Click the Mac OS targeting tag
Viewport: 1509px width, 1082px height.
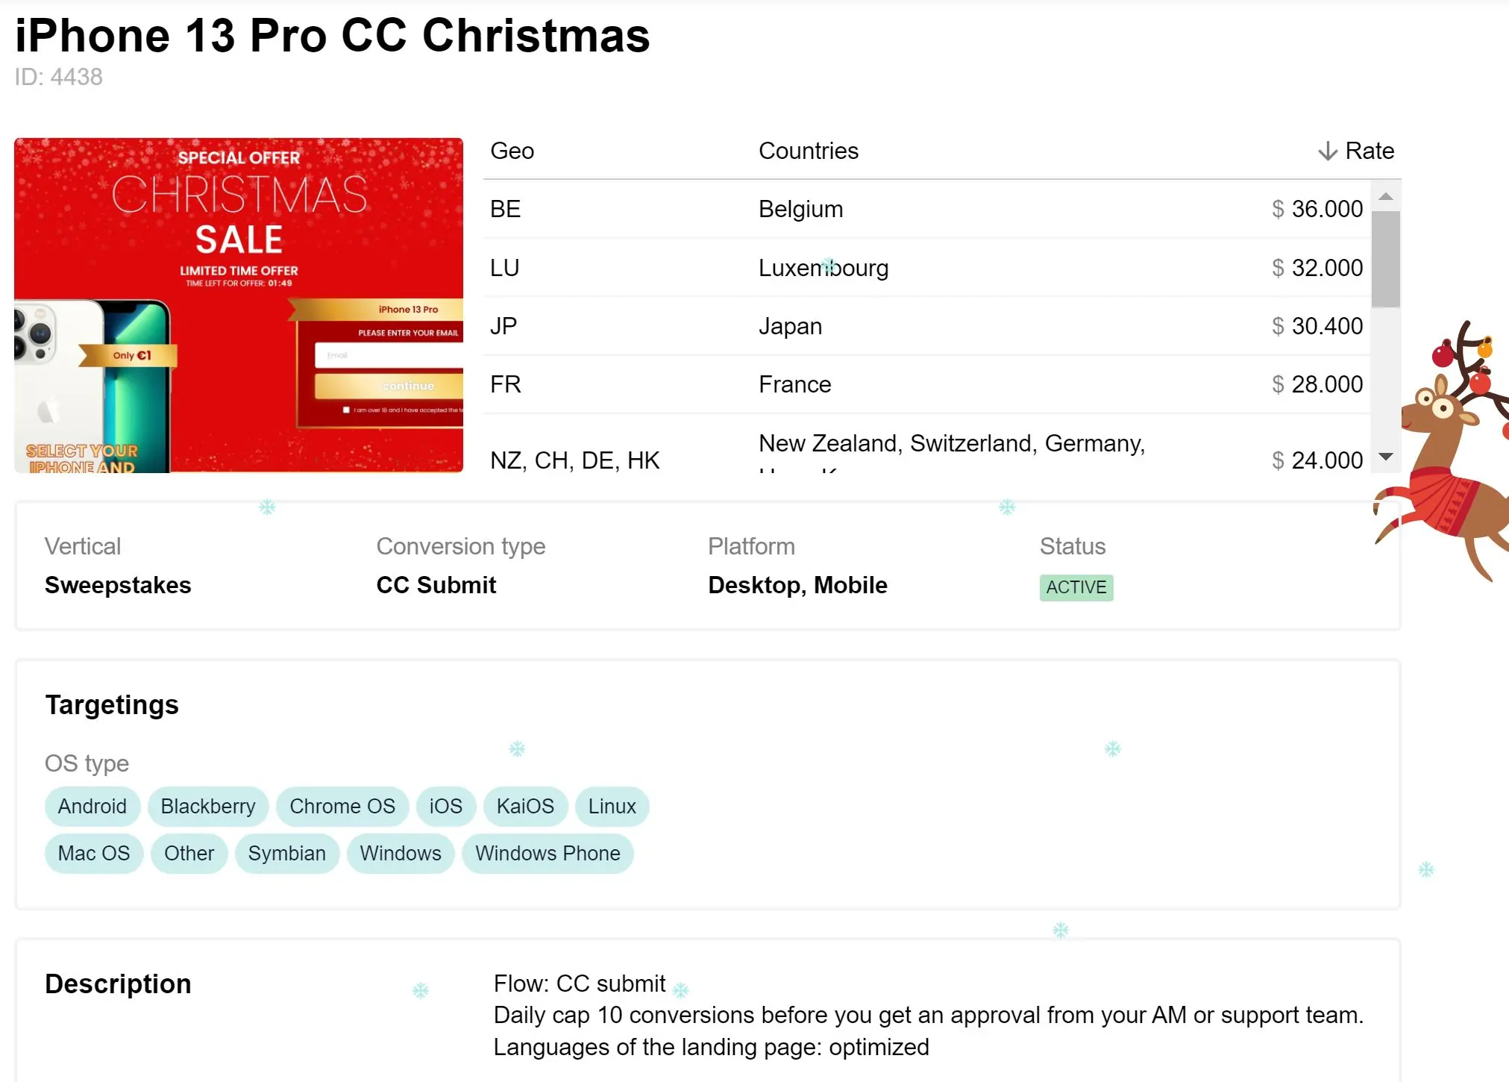[94, 854]
